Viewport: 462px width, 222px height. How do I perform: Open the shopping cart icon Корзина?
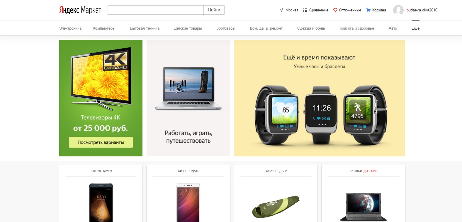pyautogui.click(x=368, y=10)
